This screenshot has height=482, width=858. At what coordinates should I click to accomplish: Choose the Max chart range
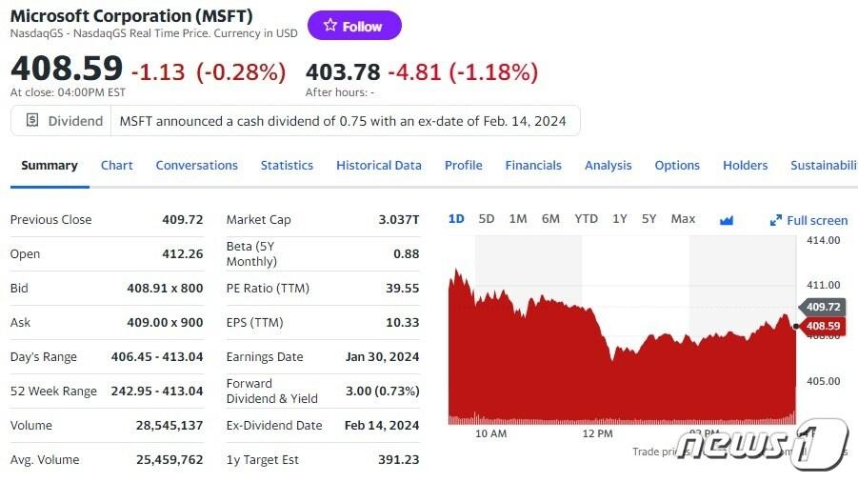coord(683,219)
